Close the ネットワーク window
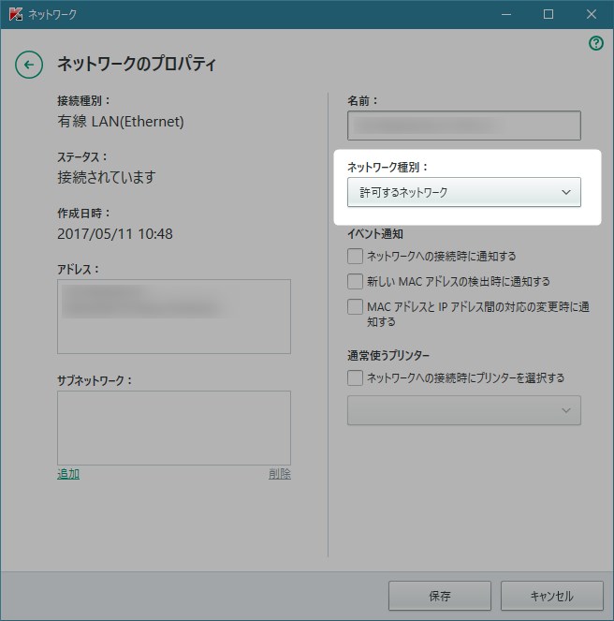614x621 pixels. (x=592, y=14)
